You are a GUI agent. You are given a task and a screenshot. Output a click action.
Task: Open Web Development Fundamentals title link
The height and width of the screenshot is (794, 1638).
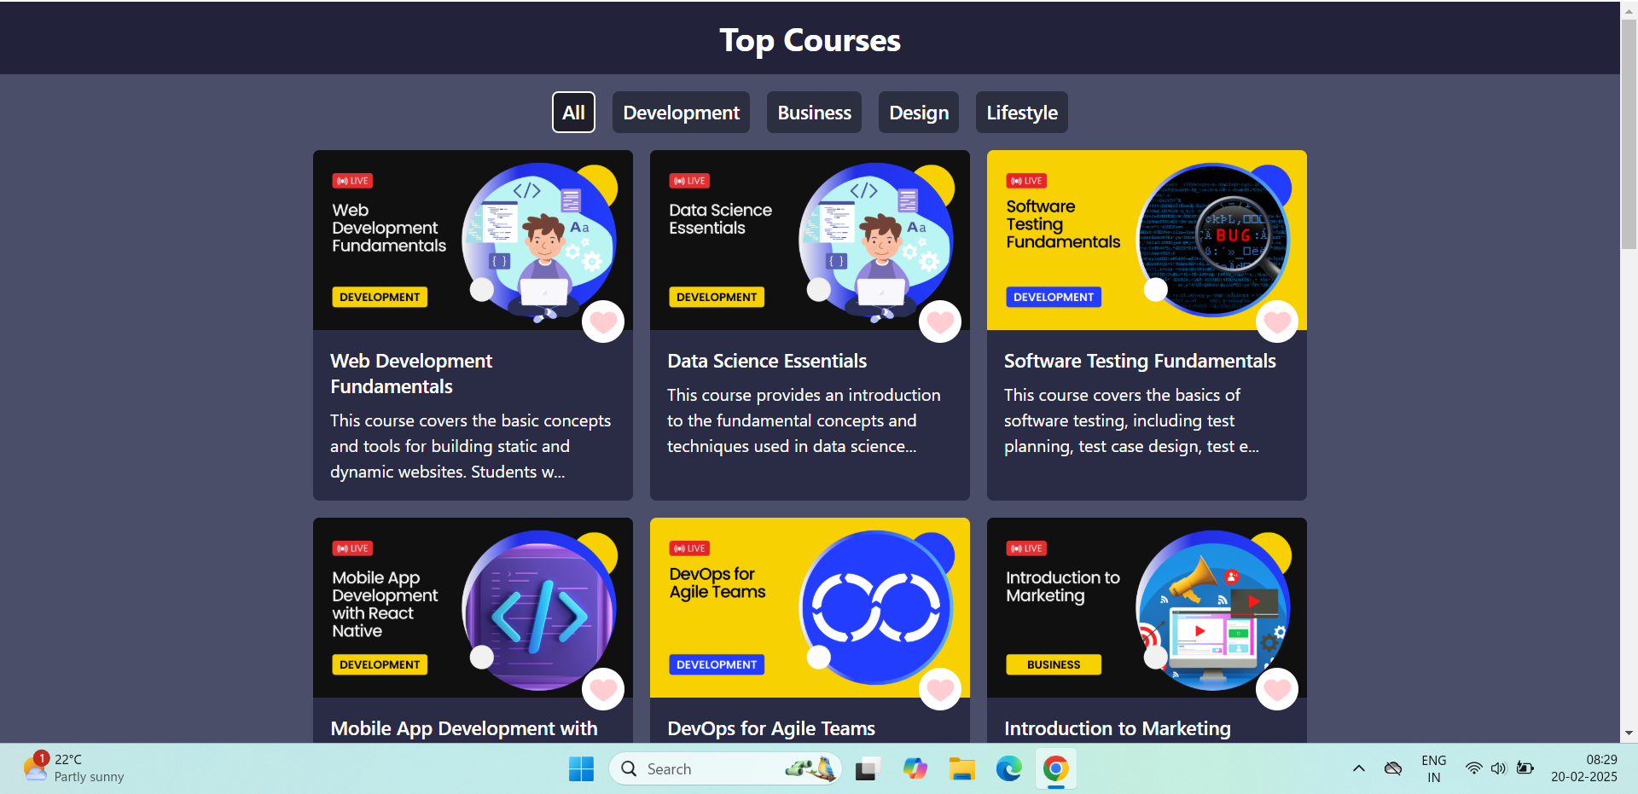[411, 374]
